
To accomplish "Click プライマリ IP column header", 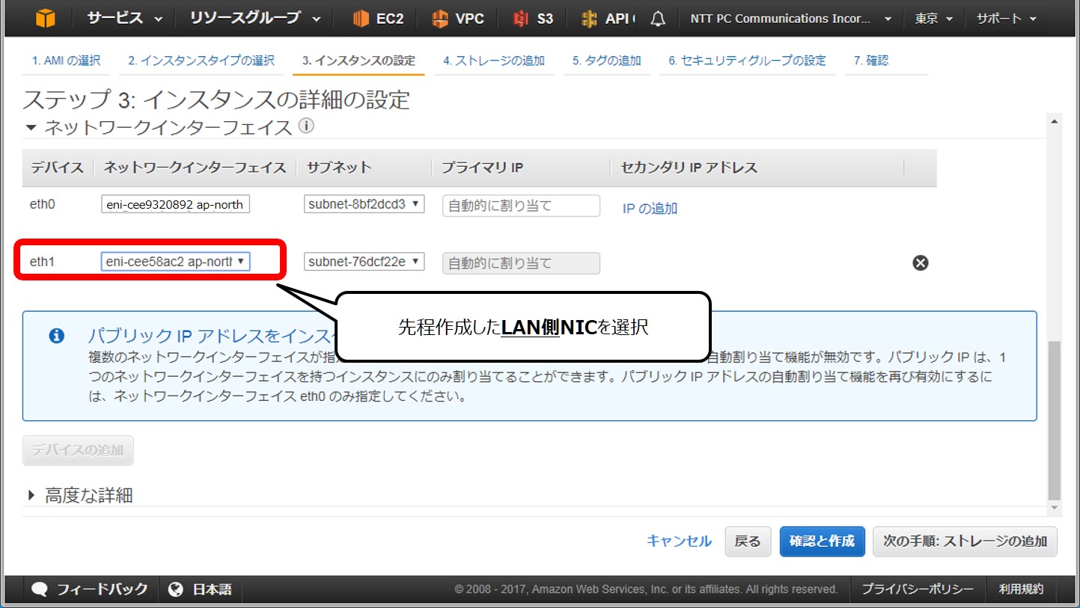I will click(x=481, y=168).
